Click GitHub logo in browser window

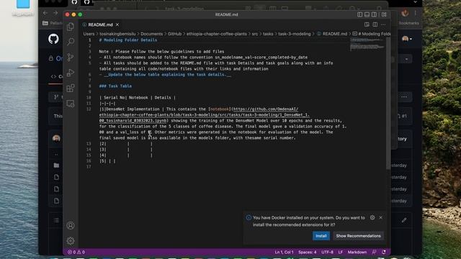[53, 39]
